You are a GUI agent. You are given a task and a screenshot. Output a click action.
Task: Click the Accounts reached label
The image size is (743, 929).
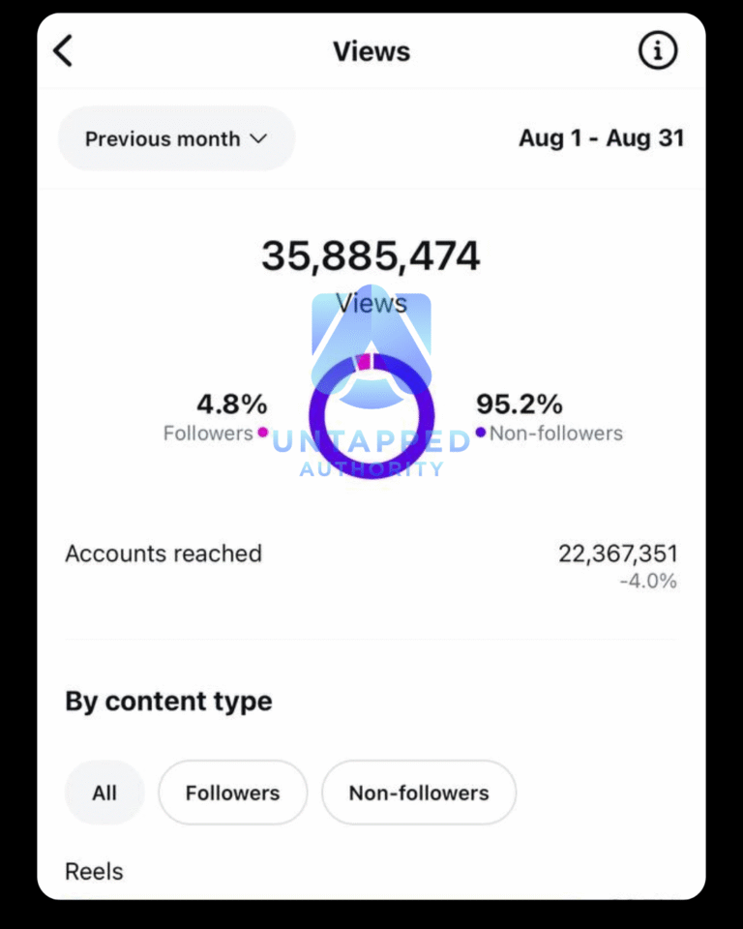[x=163, y=554]
